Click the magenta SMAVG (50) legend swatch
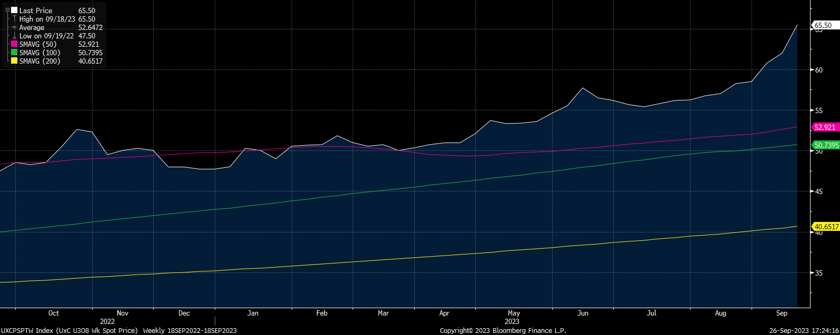 click(x=14, y=44)
